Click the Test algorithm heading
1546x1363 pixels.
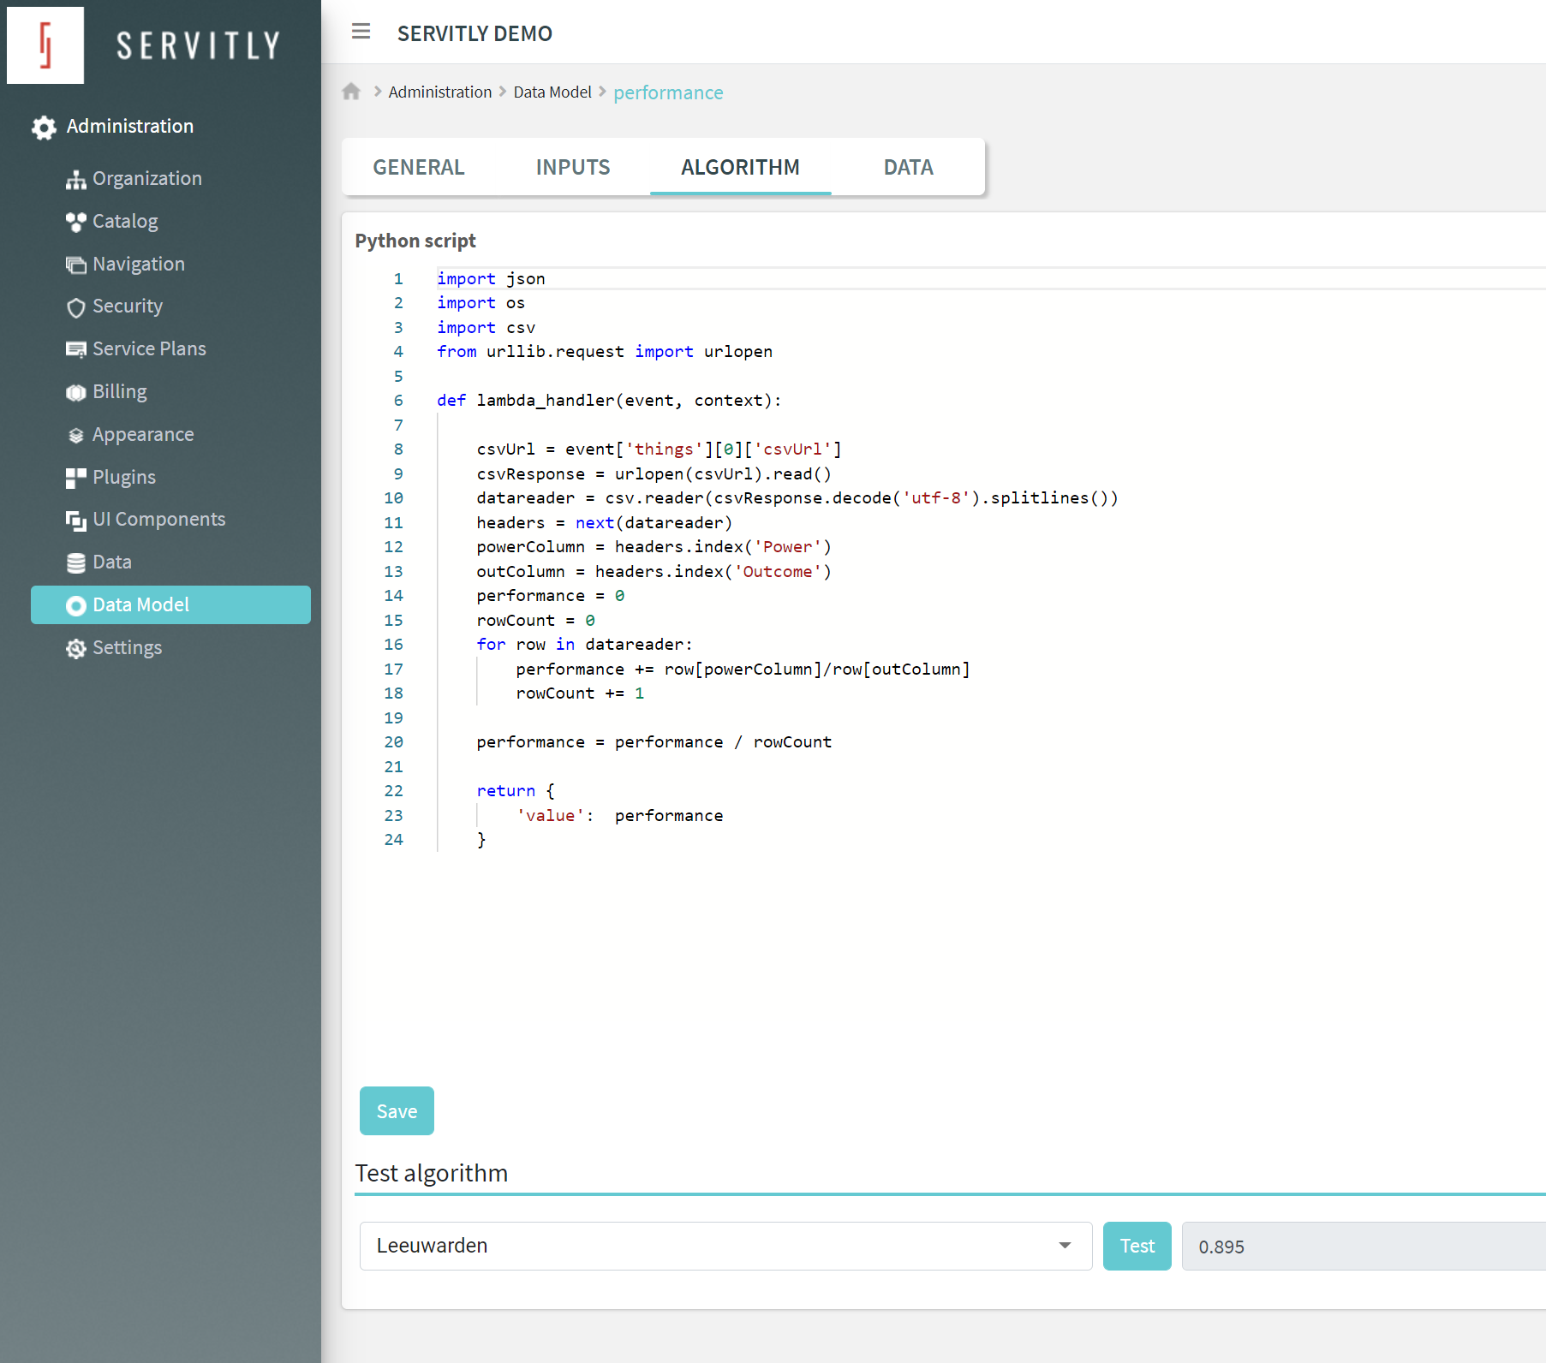pos(432,1172)
